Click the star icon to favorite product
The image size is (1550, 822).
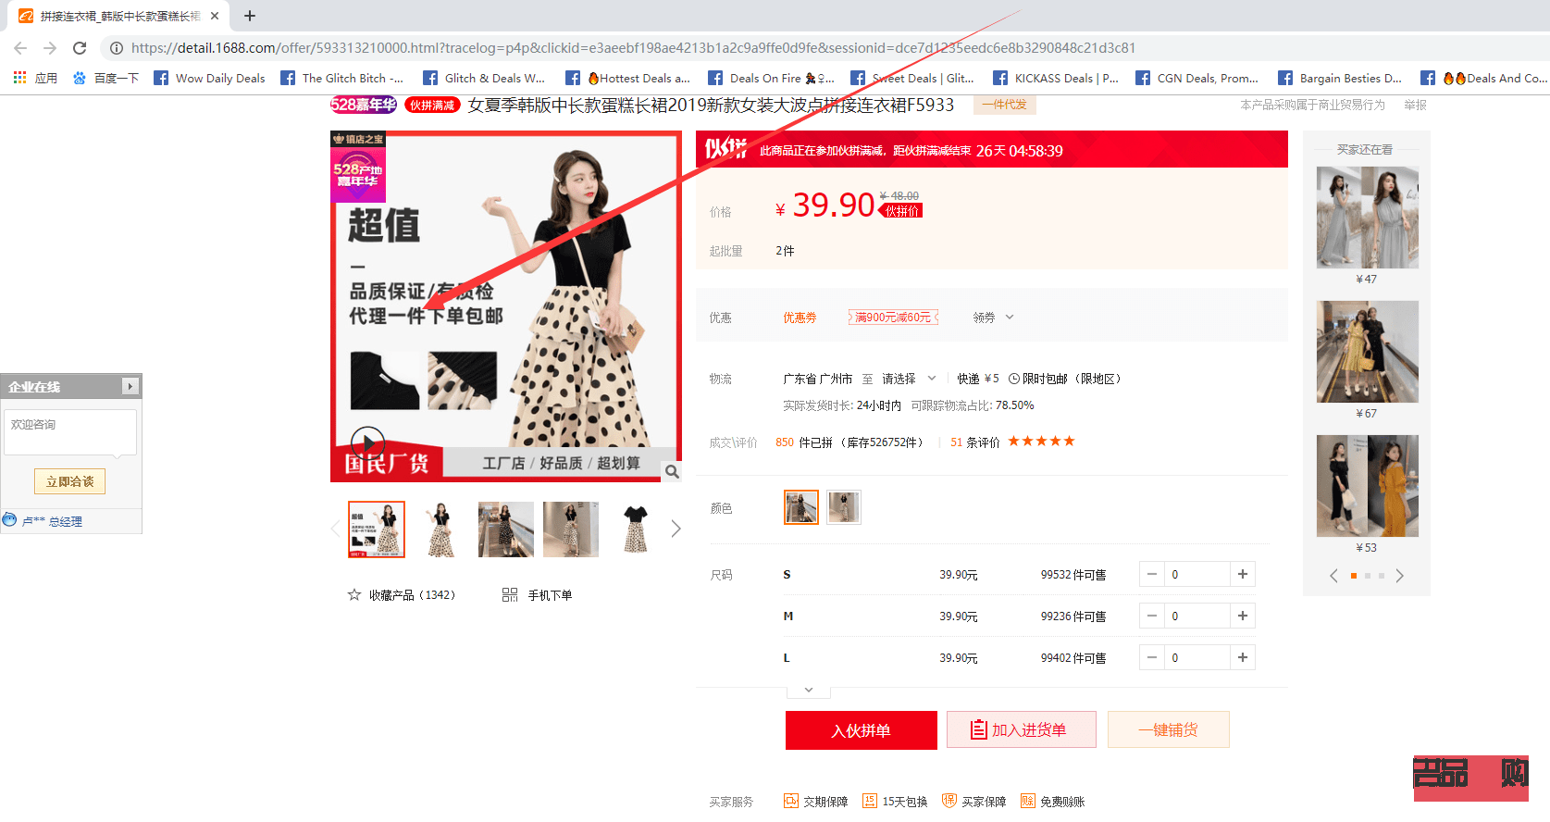(354, 595)
